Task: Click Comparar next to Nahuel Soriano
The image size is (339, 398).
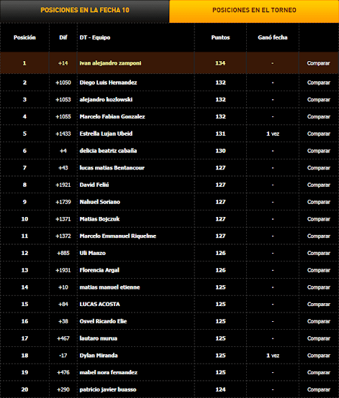Action: pos(318,202)
